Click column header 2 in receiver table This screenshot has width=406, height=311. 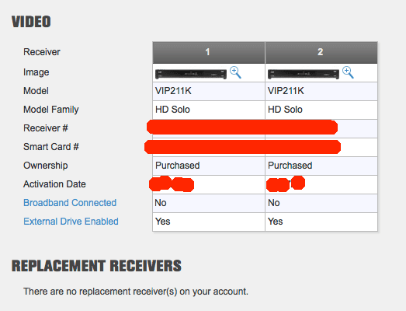tap(321, 52)
